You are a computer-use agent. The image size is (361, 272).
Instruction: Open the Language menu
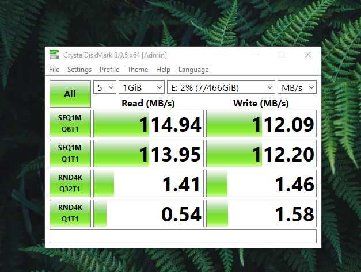point(193,70)
